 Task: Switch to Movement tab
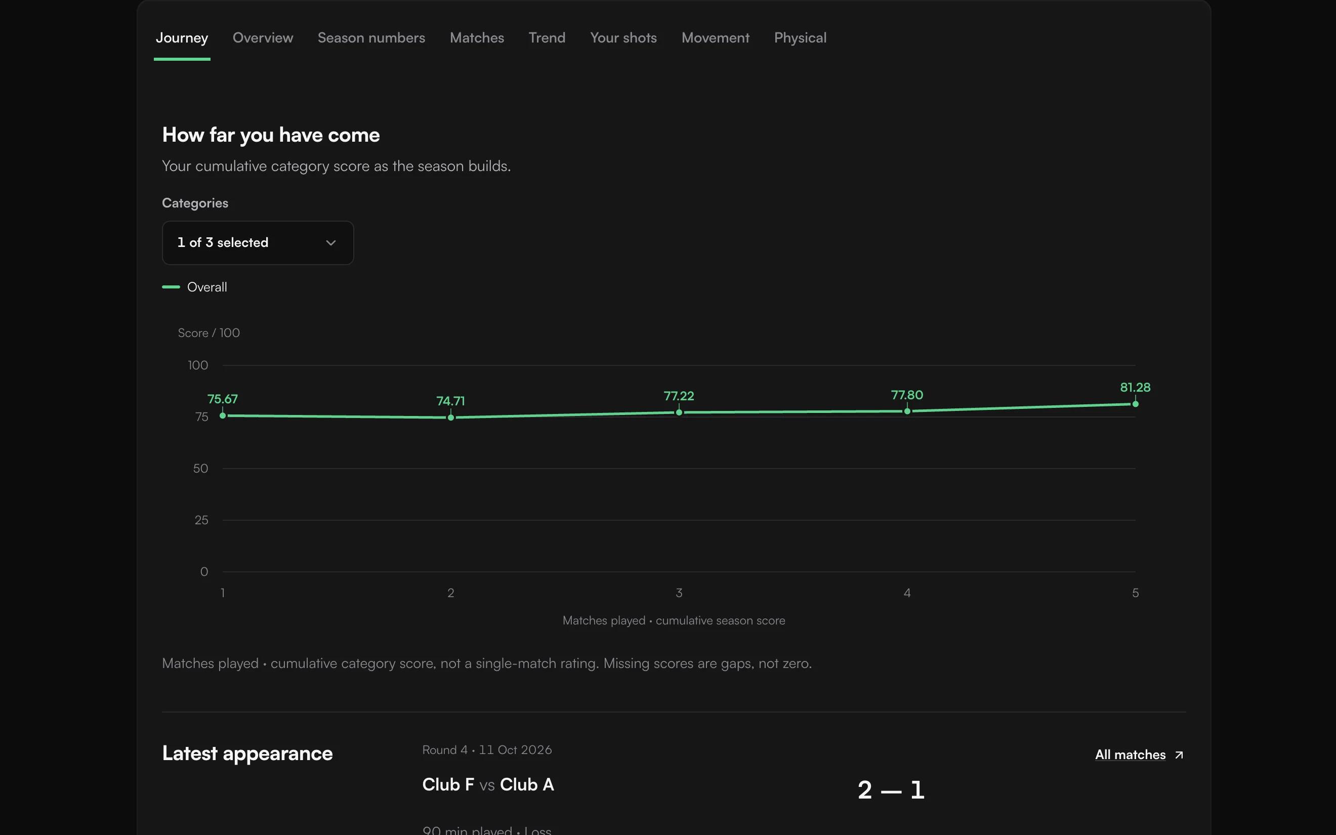[x=715, y=38]
